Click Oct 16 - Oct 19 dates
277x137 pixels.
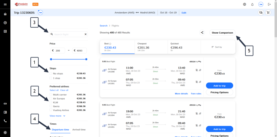168,13
